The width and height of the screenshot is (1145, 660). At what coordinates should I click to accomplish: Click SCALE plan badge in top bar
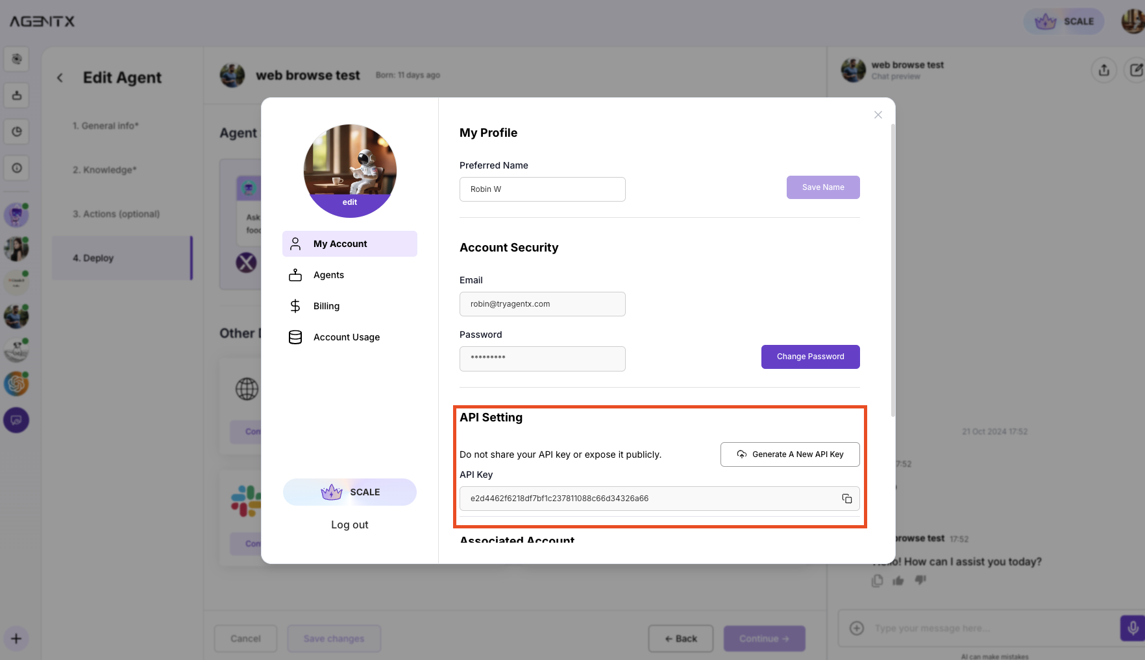pyautogui.click(x=1063, y=21)
